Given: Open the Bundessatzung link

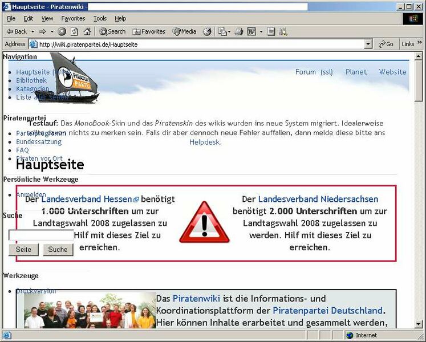Looking at the screenshot, I should point(39,142).
